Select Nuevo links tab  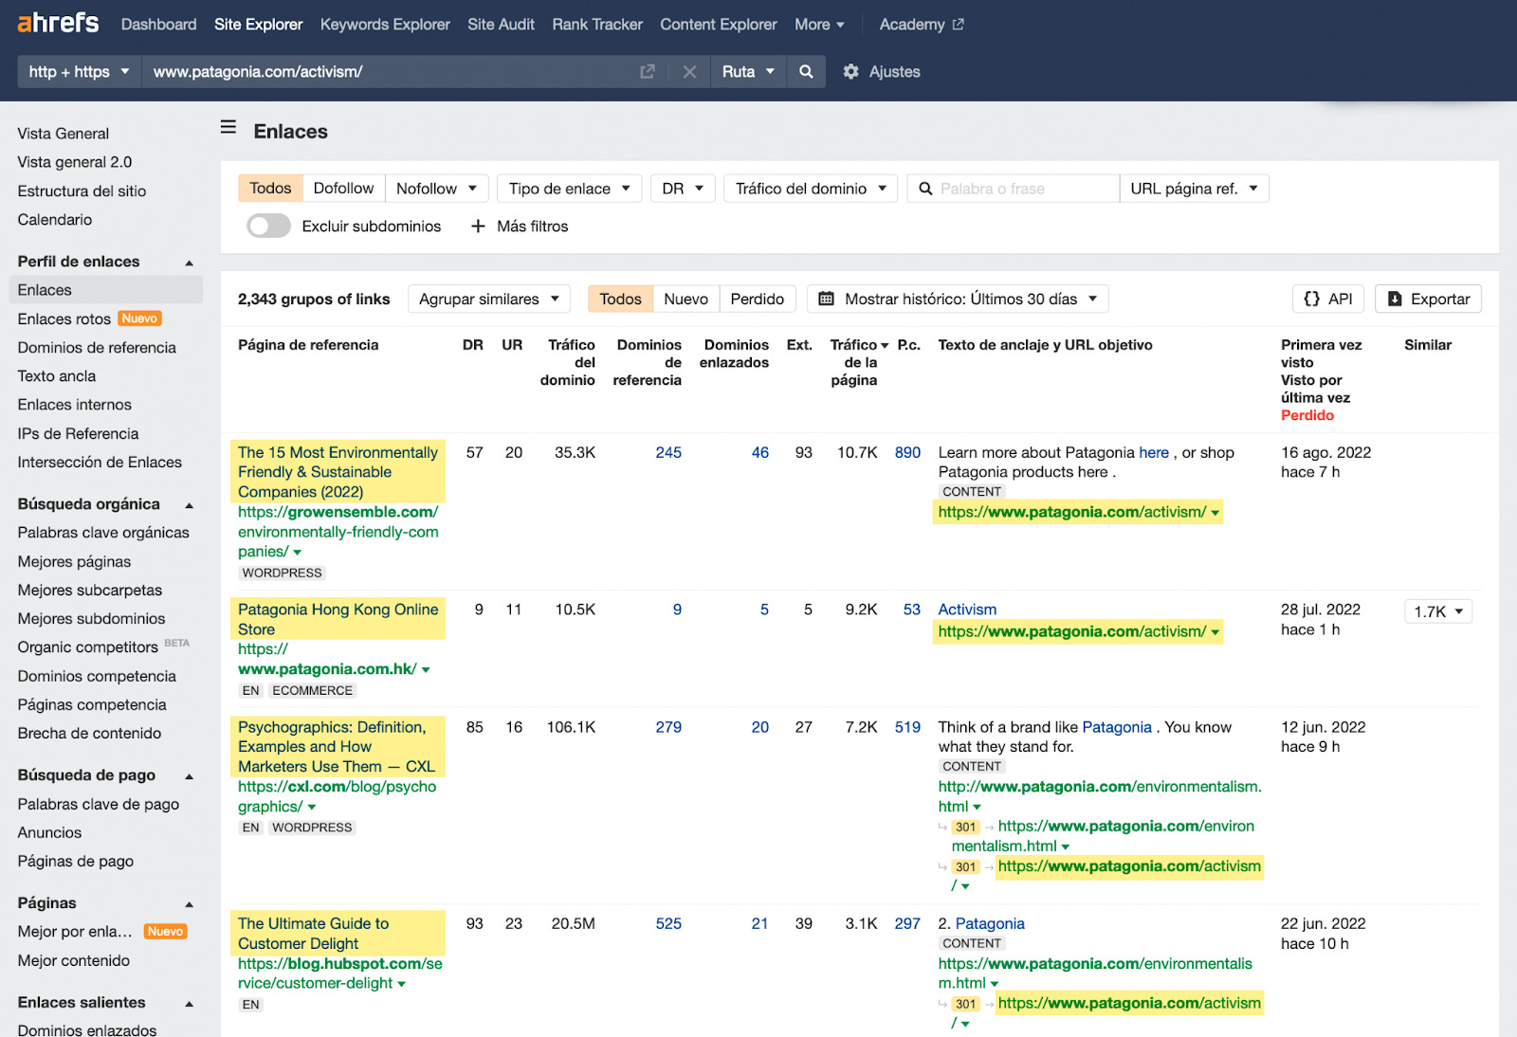pos(685,299)
